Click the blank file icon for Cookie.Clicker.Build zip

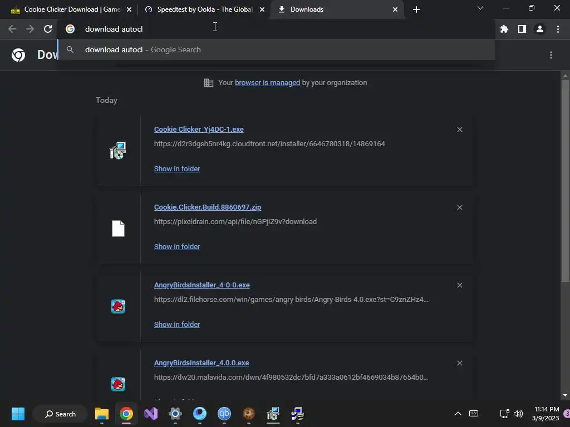[118, 229]
